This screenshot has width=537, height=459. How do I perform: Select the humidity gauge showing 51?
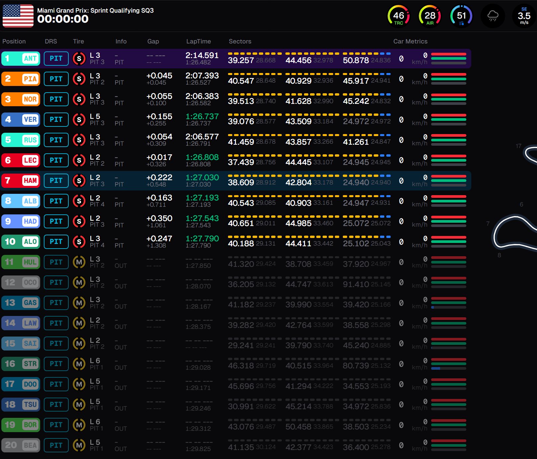tap(461, 16)
